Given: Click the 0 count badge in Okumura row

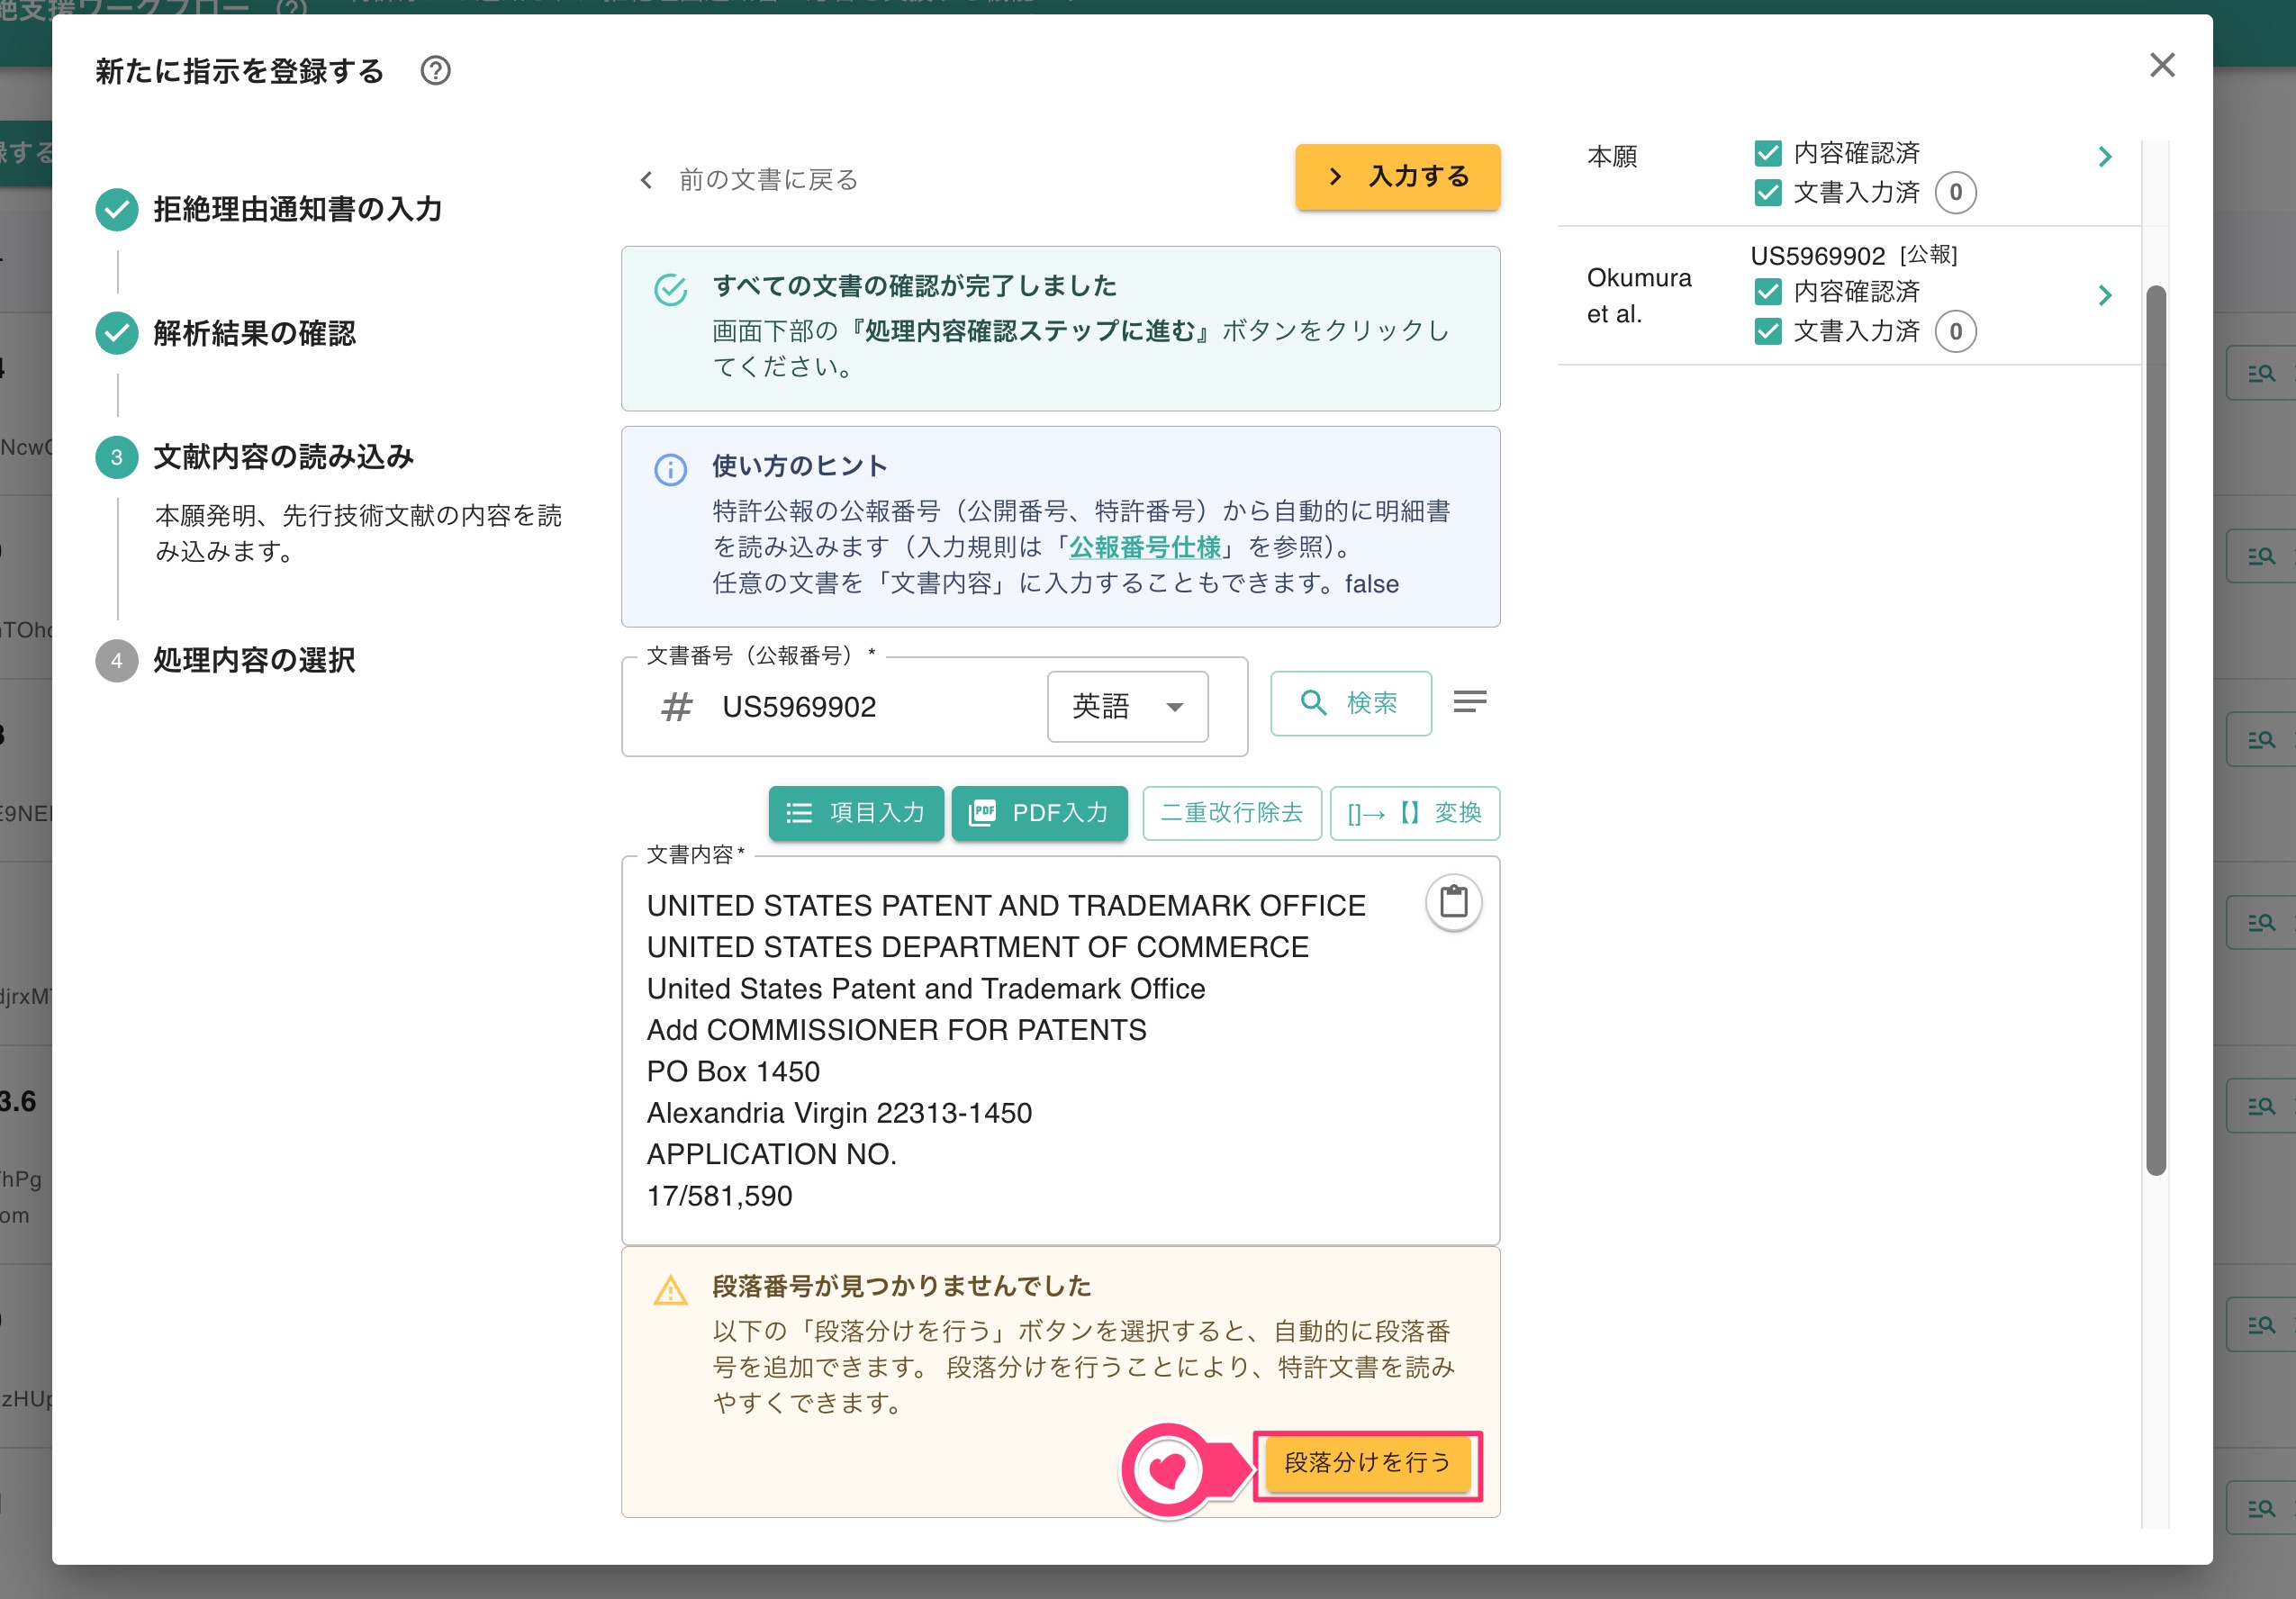Looking at the screenshot, I should tap(1955, 331).
